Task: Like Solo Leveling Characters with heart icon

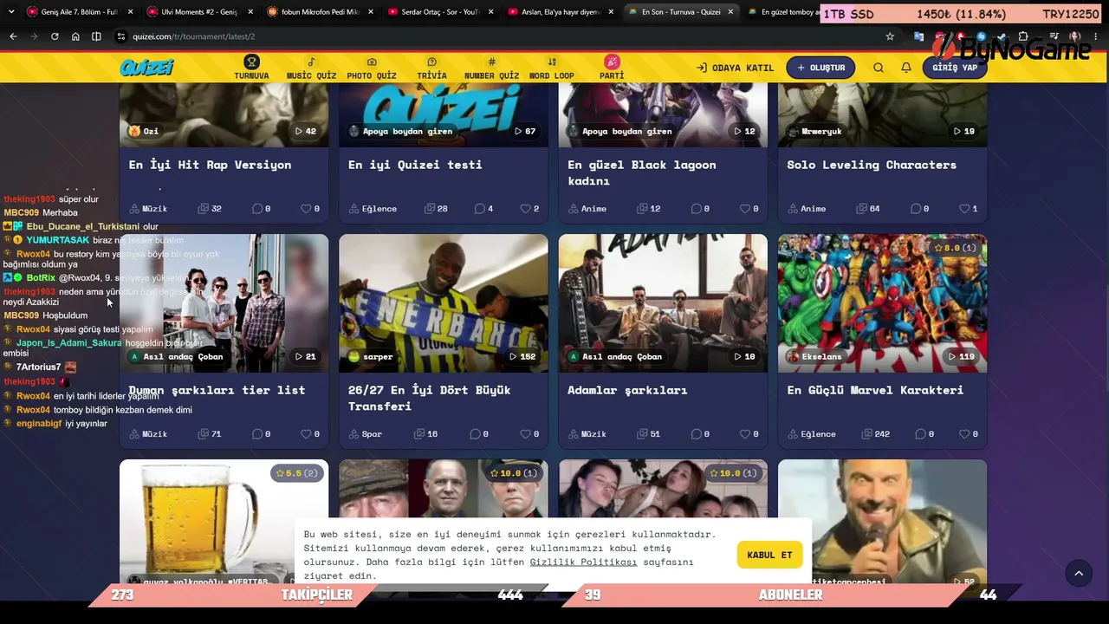Action: coord(963,209)
